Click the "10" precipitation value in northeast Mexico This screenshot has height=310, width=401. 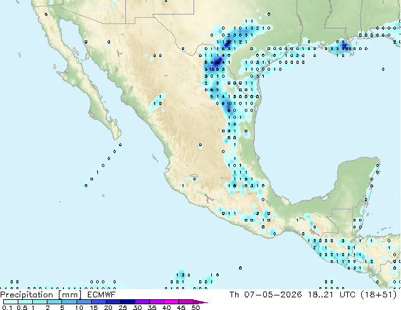coord(228,104)
